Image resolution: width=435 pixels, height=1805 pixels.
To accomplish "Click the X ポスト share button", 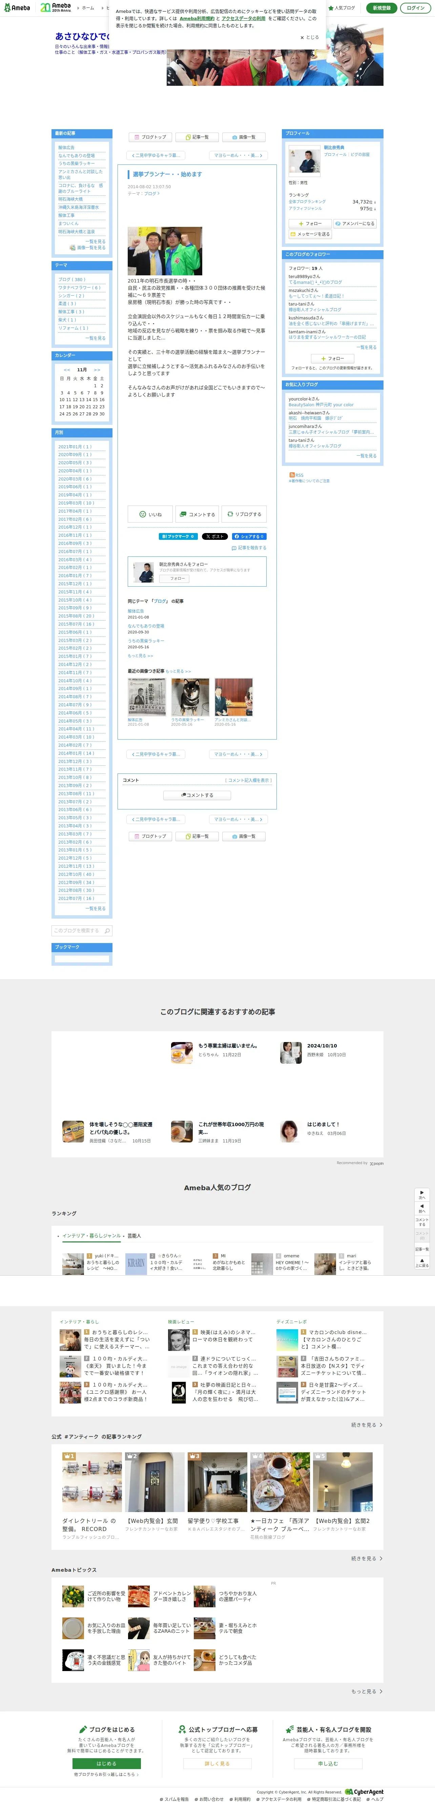I will [x=215, y=537].
